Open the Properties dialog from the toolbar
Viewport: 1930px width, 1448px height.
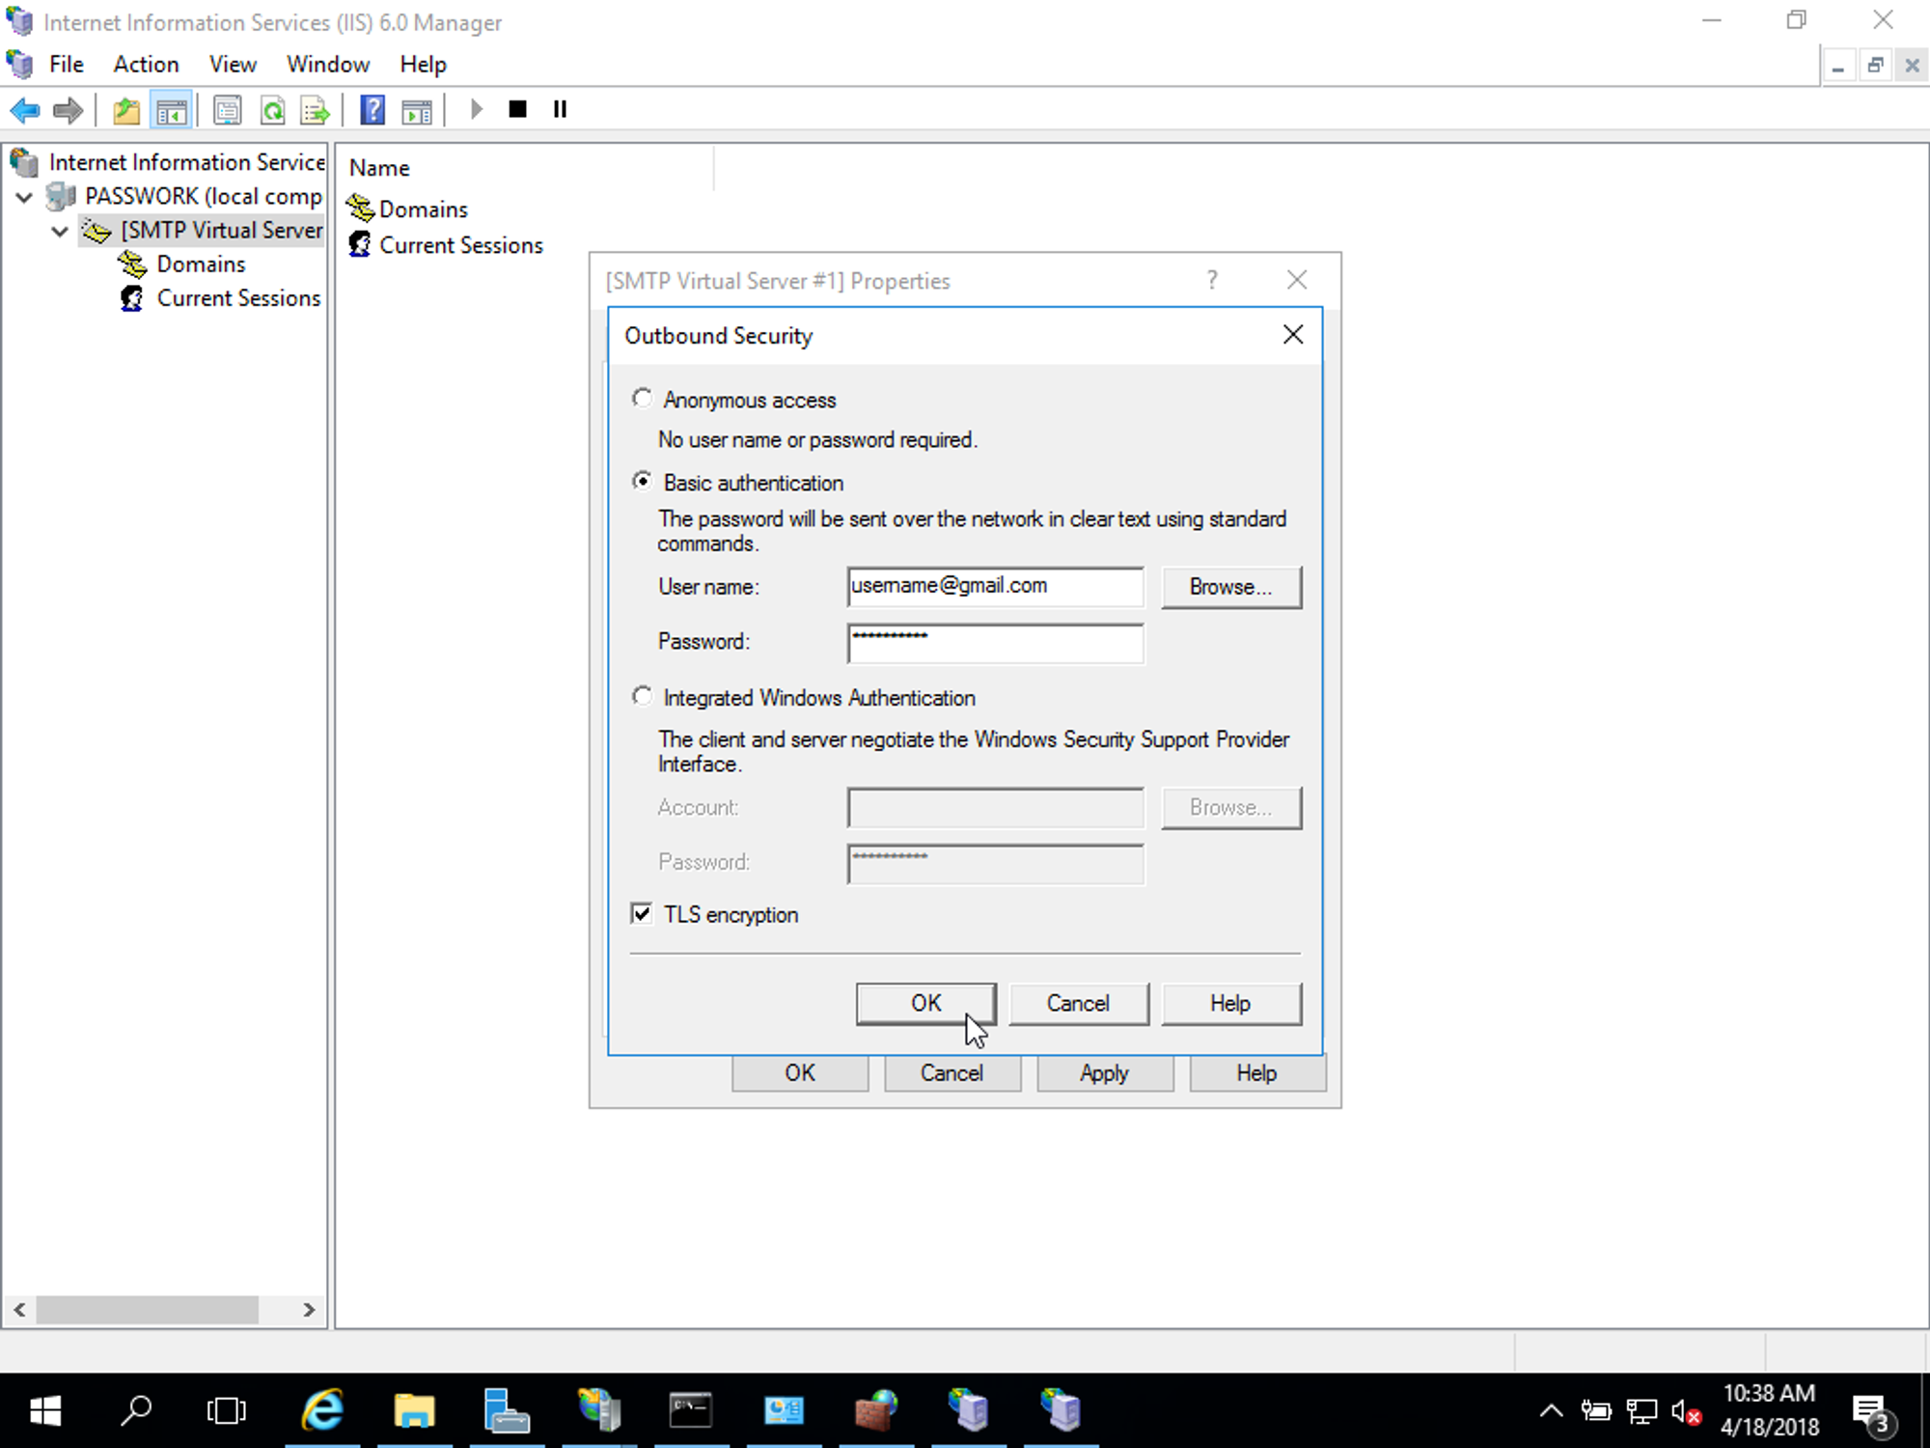tap(228, 109)
